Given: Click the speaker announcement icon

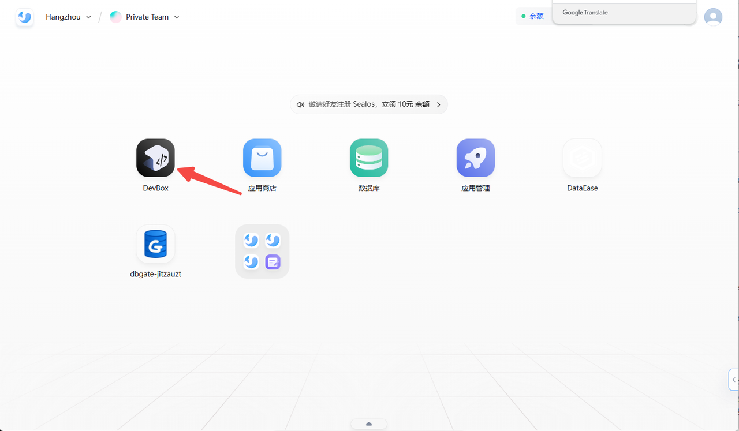Looking at the screenshot, I should pyautogui.click(x=300, y=104).
